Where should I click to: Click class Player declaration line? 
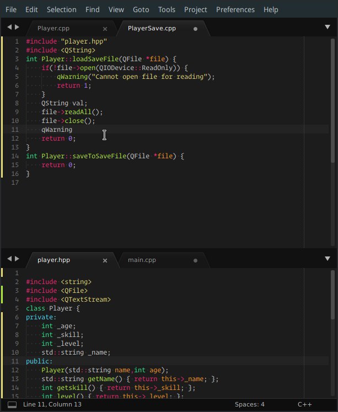tap(53, 308)
